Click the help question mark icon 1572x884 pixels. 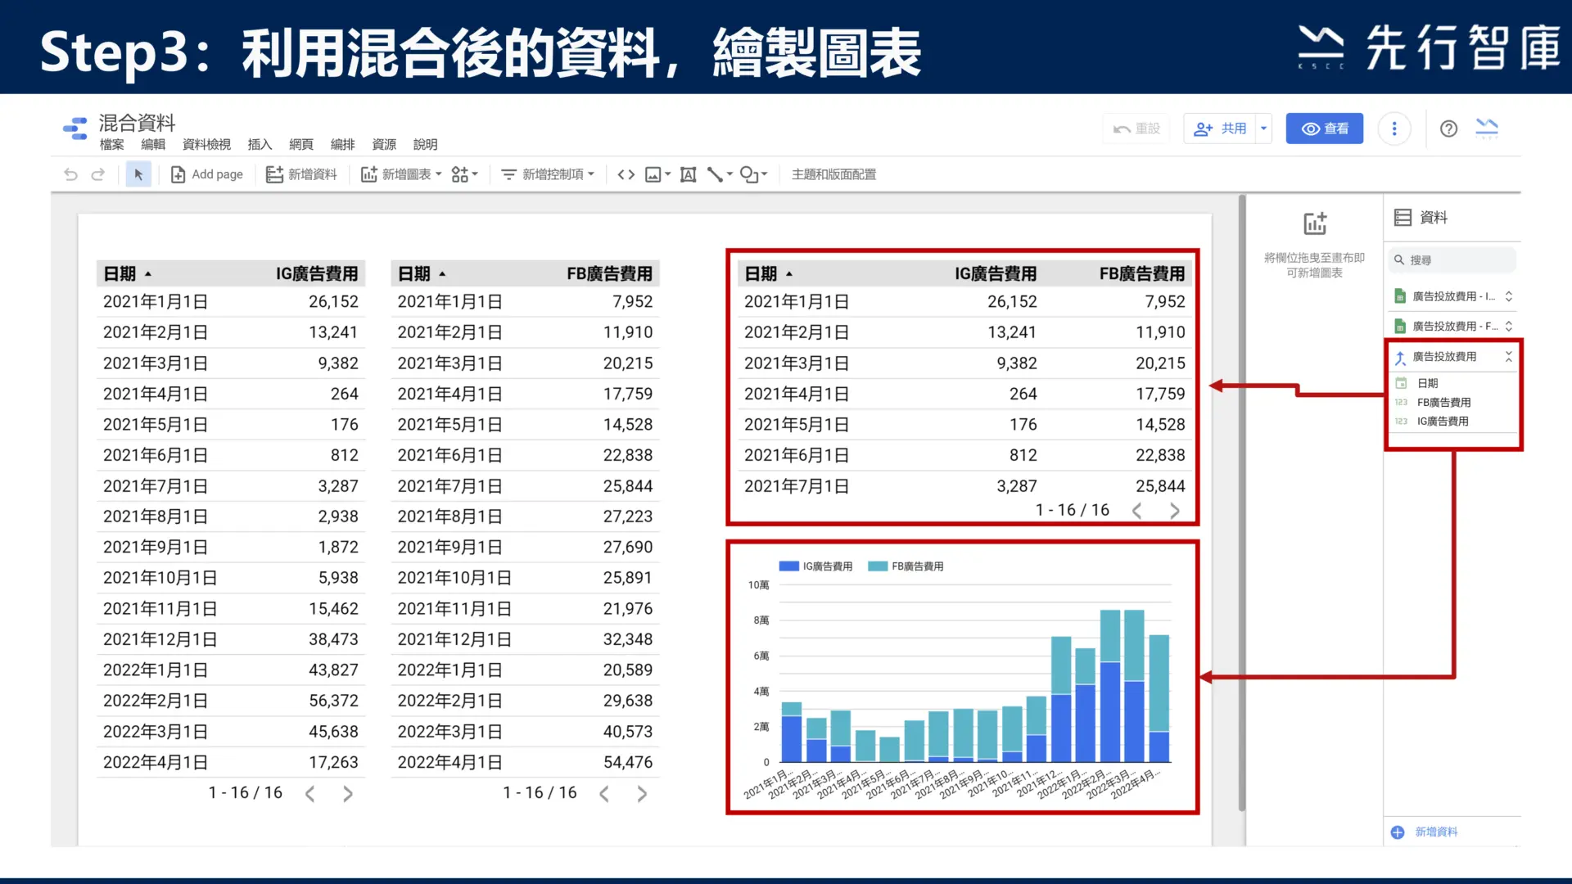click(1448, 129)
